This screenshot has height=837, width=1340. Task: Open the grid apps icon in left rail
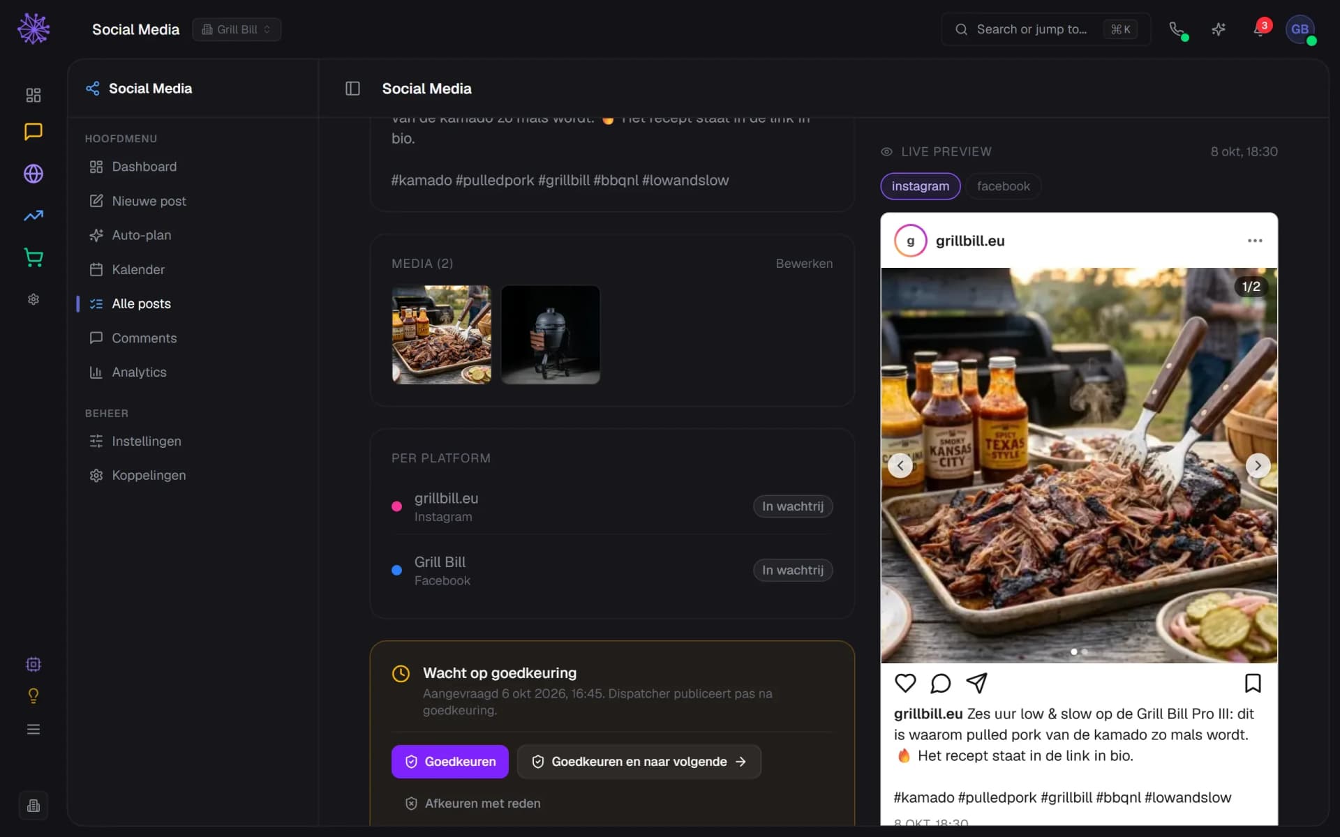tap(33, 95)
